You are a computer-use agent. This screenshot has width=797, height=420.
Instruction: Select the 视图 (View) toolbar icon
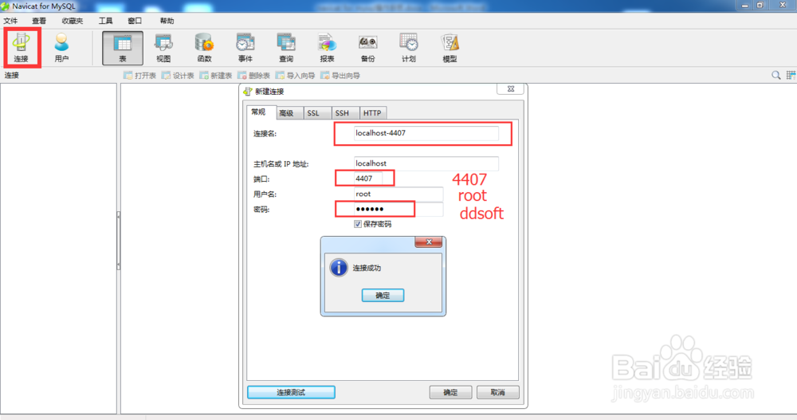[x=163, y=48]
